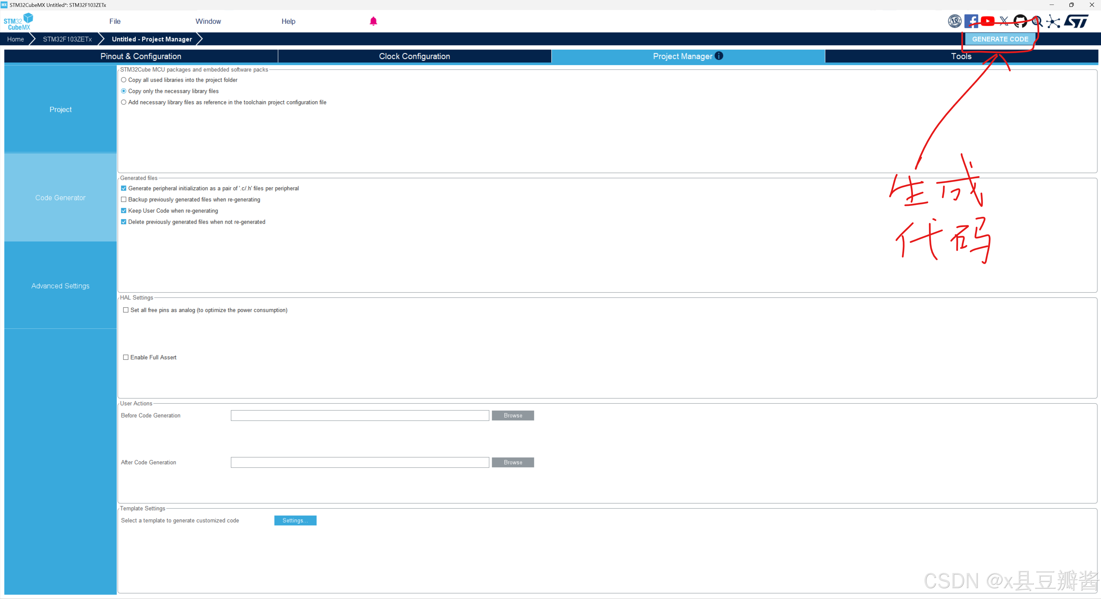Open Advanced Settings in the sidebar
Image resolution: width=1101 pixels, height=599 pixels.
60,286
